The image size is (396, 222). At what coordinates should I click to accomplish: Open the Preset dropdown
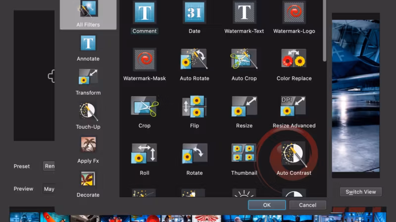49,166
